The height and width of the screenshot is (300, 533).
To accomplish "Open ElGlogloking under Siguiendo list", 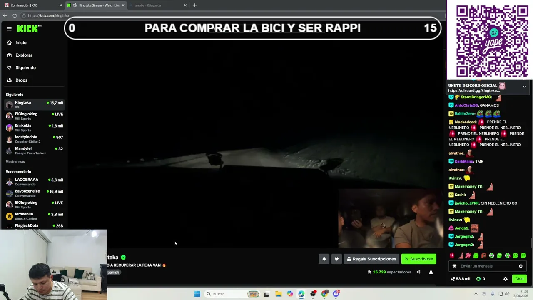I will [x=33, y=116].
